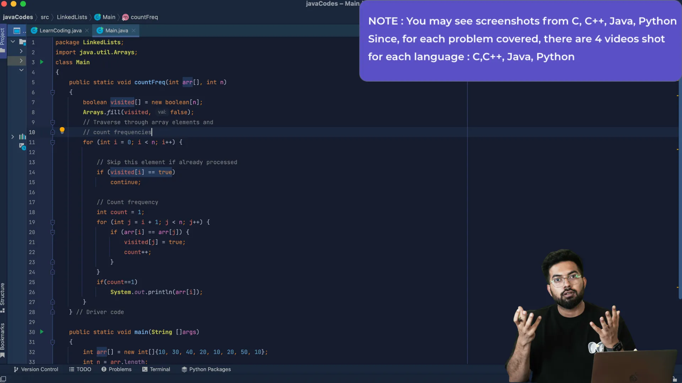This screenshot has height=383, width=682.
Task: Open the TODO tool window
Action: point(80,369)
